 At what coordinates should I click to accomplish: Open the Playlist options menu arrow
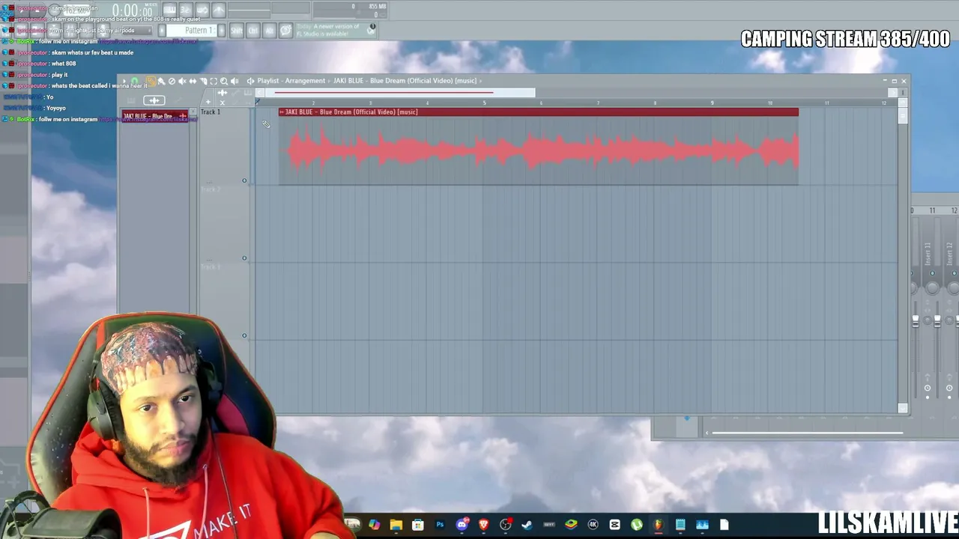click(x=124, y=81)
